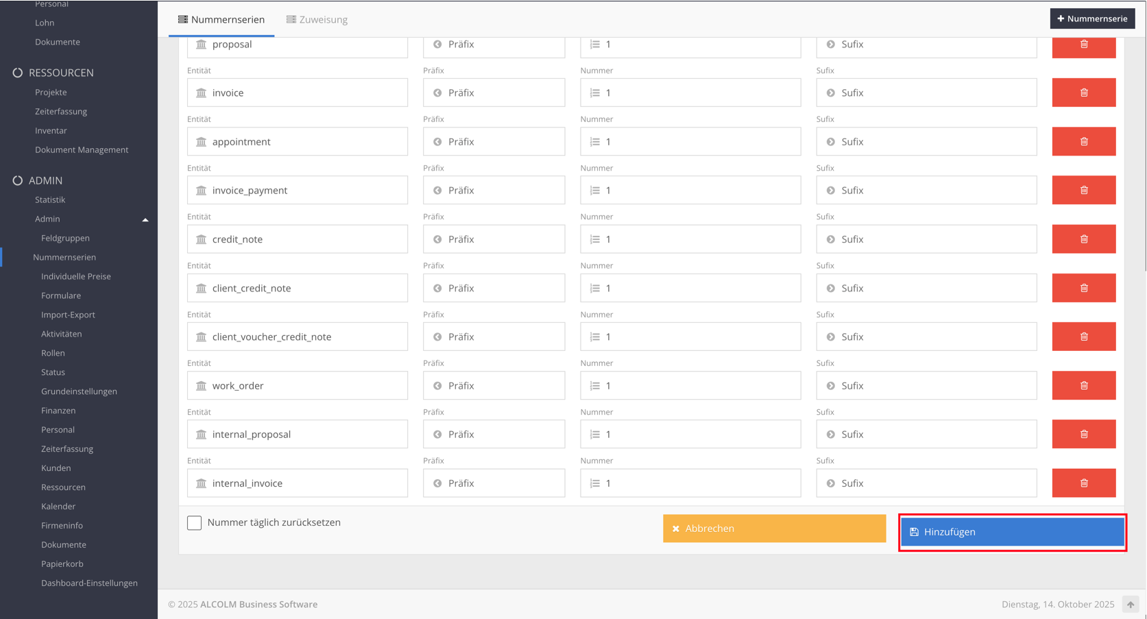Screen dimensions: 1147x619
Task: Delete the appointment row with trash icon
Action: [x=1083, y=141]
